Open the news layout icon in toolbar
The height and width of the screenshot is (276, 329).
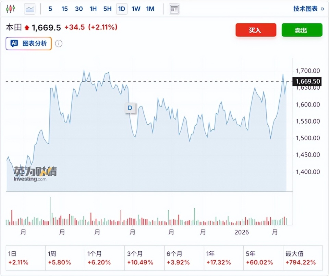174,9
